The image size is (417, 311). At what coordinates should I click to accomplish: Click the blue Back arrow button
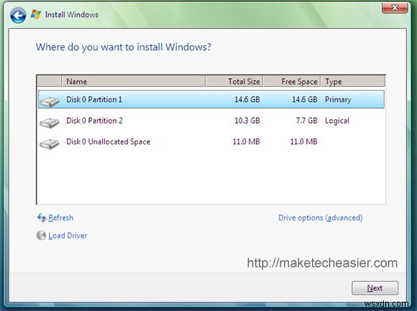pos(18,15)
